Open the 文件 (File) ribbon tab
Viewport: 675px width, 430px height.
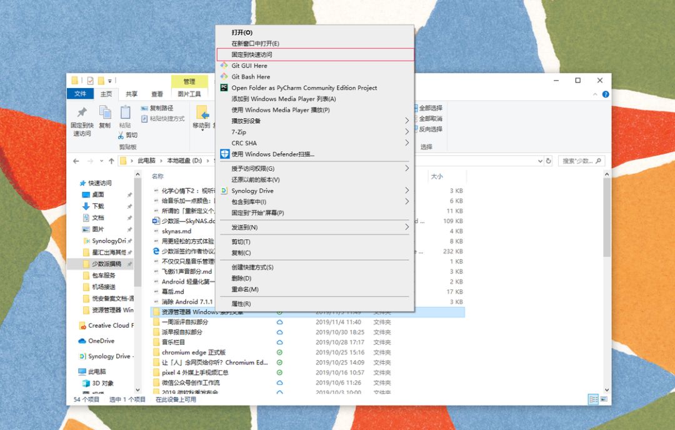[x=80, y=94]
